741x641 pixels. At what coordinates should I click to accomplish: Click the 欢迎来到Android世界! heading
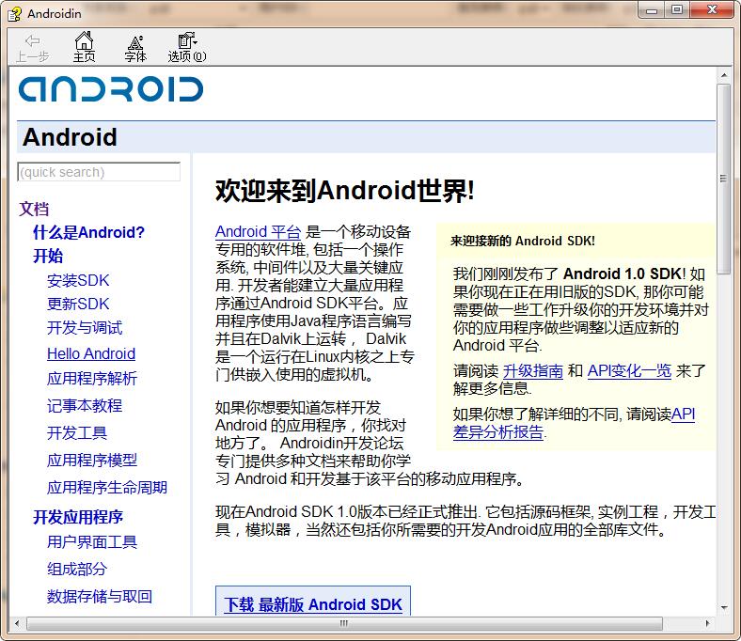(x=344, y=191)
